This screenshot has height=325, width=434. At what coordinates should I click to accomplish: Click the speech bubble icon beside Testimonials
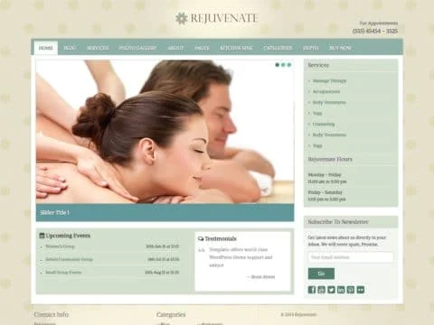(201, 238)
